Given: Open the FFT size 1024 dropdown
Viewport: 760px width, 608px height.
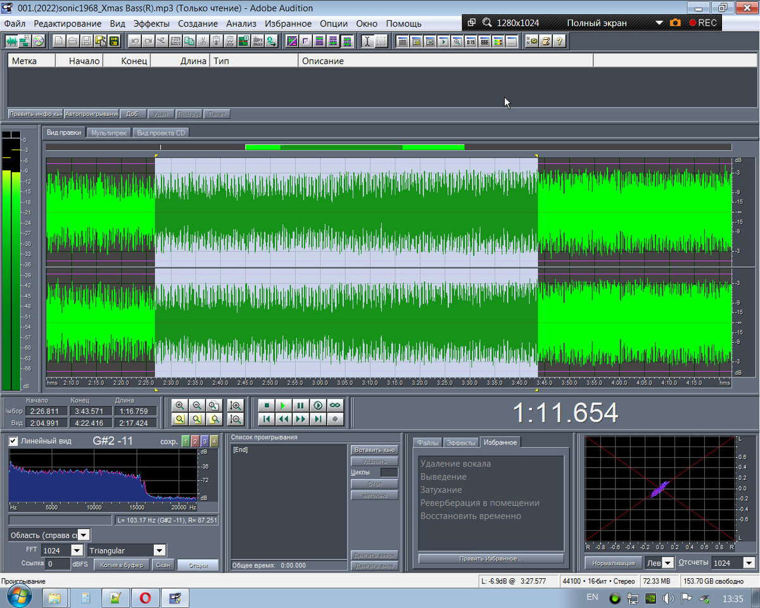Looking at the screenshot, I should click(x=77, y=550).
